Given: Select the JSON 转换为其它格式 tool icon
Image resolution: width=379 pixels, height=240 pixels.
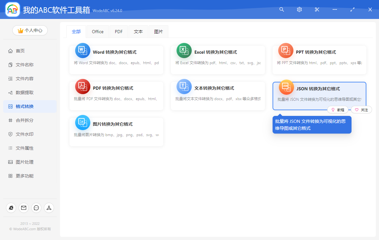Looking at the screenshot, I should tap(286, 87).
